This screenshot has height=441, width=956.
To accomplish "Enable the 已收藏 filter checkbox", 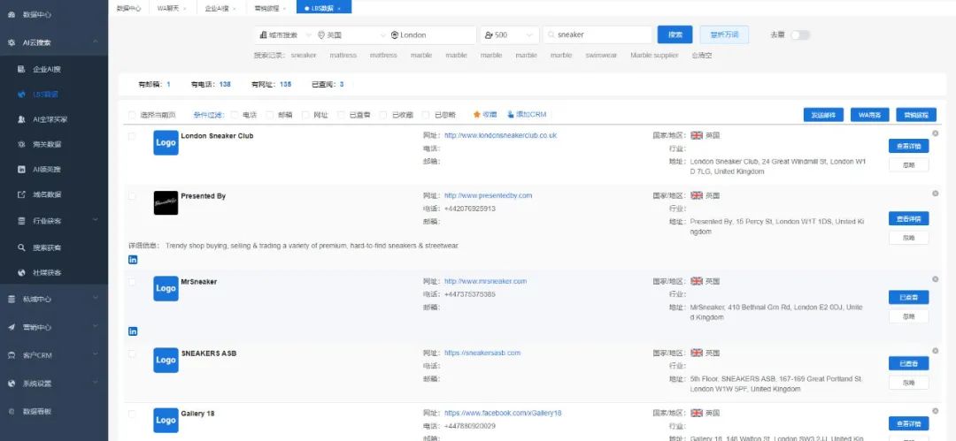I will pyautogui.click(x=383, y=115).
